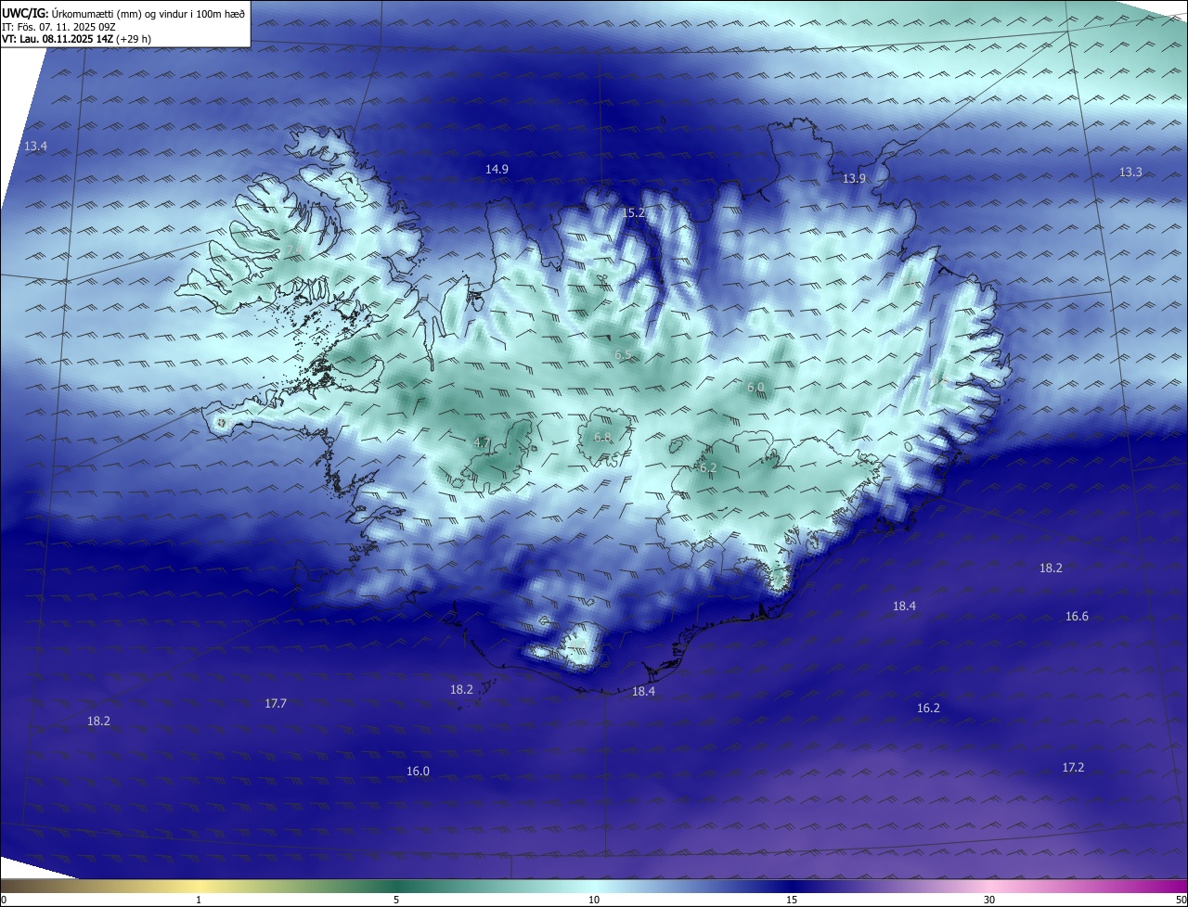Click the 16.0 value label
Image resolution: width=1188 pixels, height=907 pixels.
[x=418, y=772]
